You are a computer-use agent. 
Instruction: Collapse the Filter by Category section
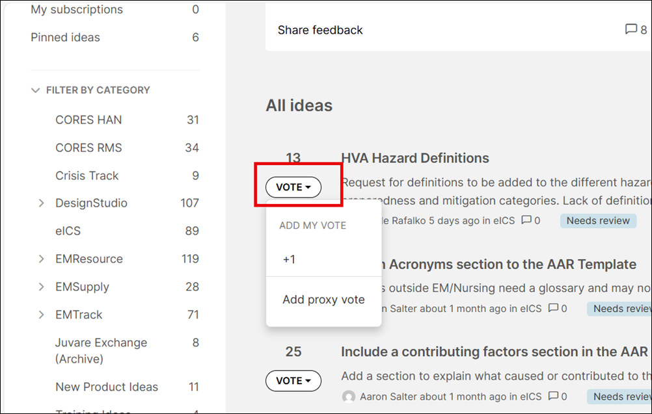coord(36,90)
